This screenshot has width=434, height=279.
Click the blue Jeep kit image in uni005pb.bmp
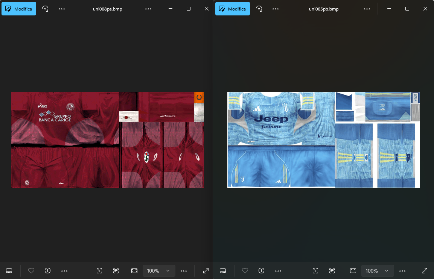[324, 140]
